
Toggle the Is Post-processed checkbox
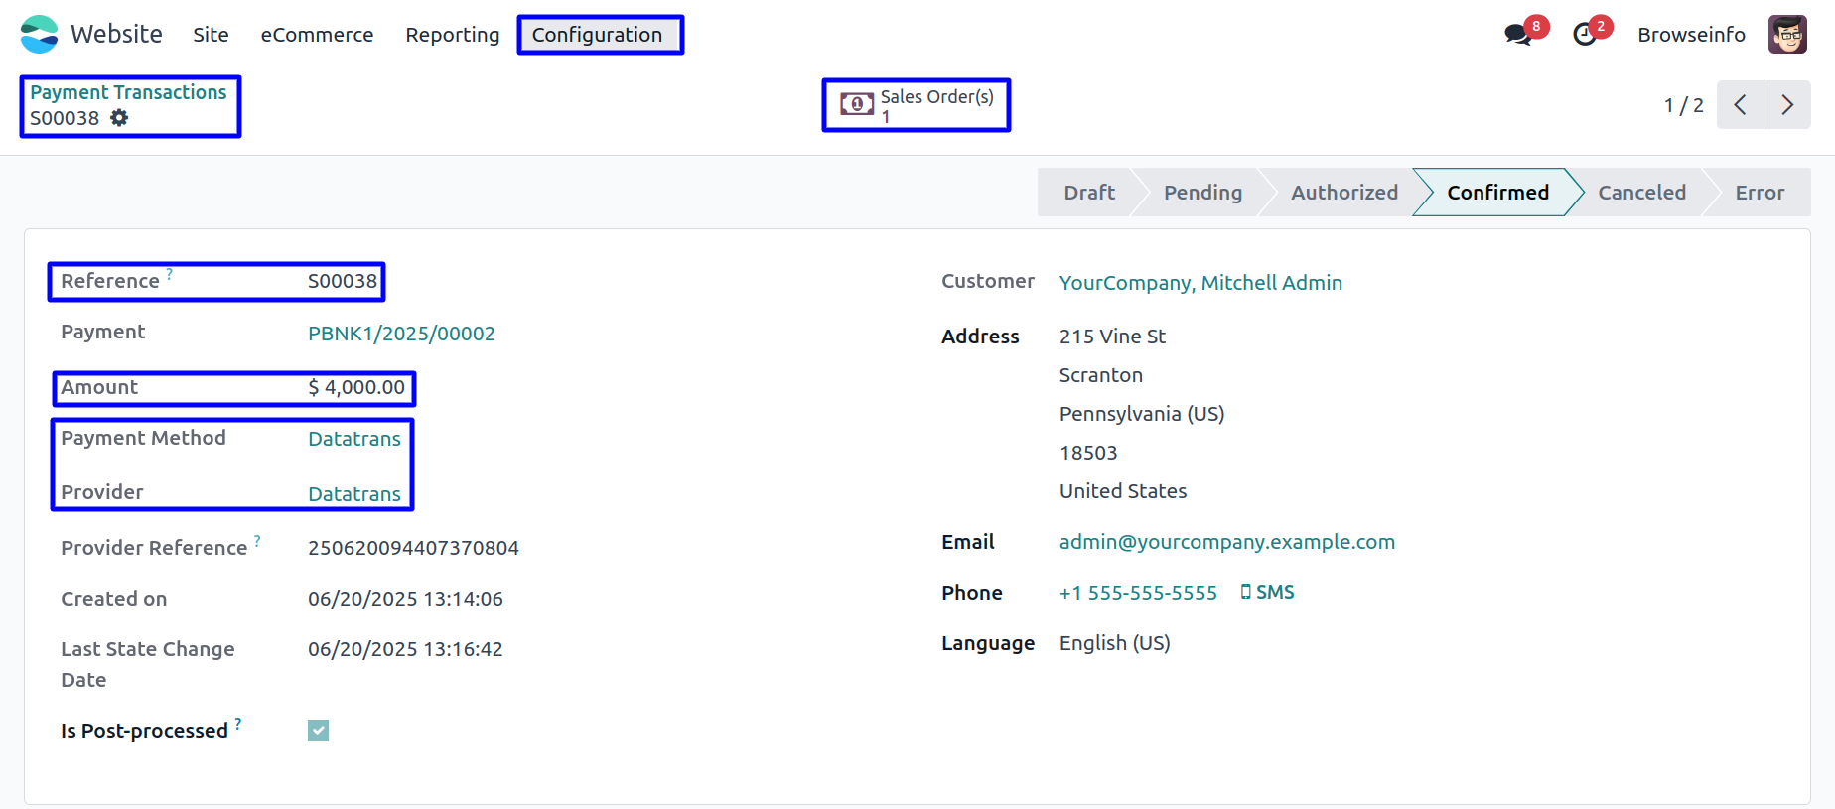(318, 731)
